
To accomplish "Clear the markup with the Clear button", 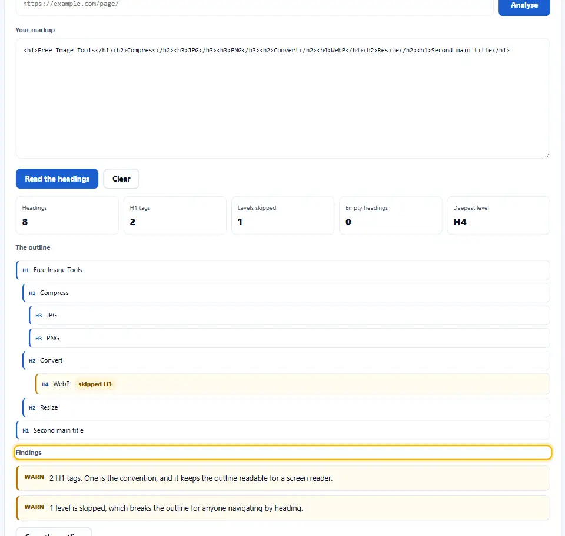I will (121, 179).
